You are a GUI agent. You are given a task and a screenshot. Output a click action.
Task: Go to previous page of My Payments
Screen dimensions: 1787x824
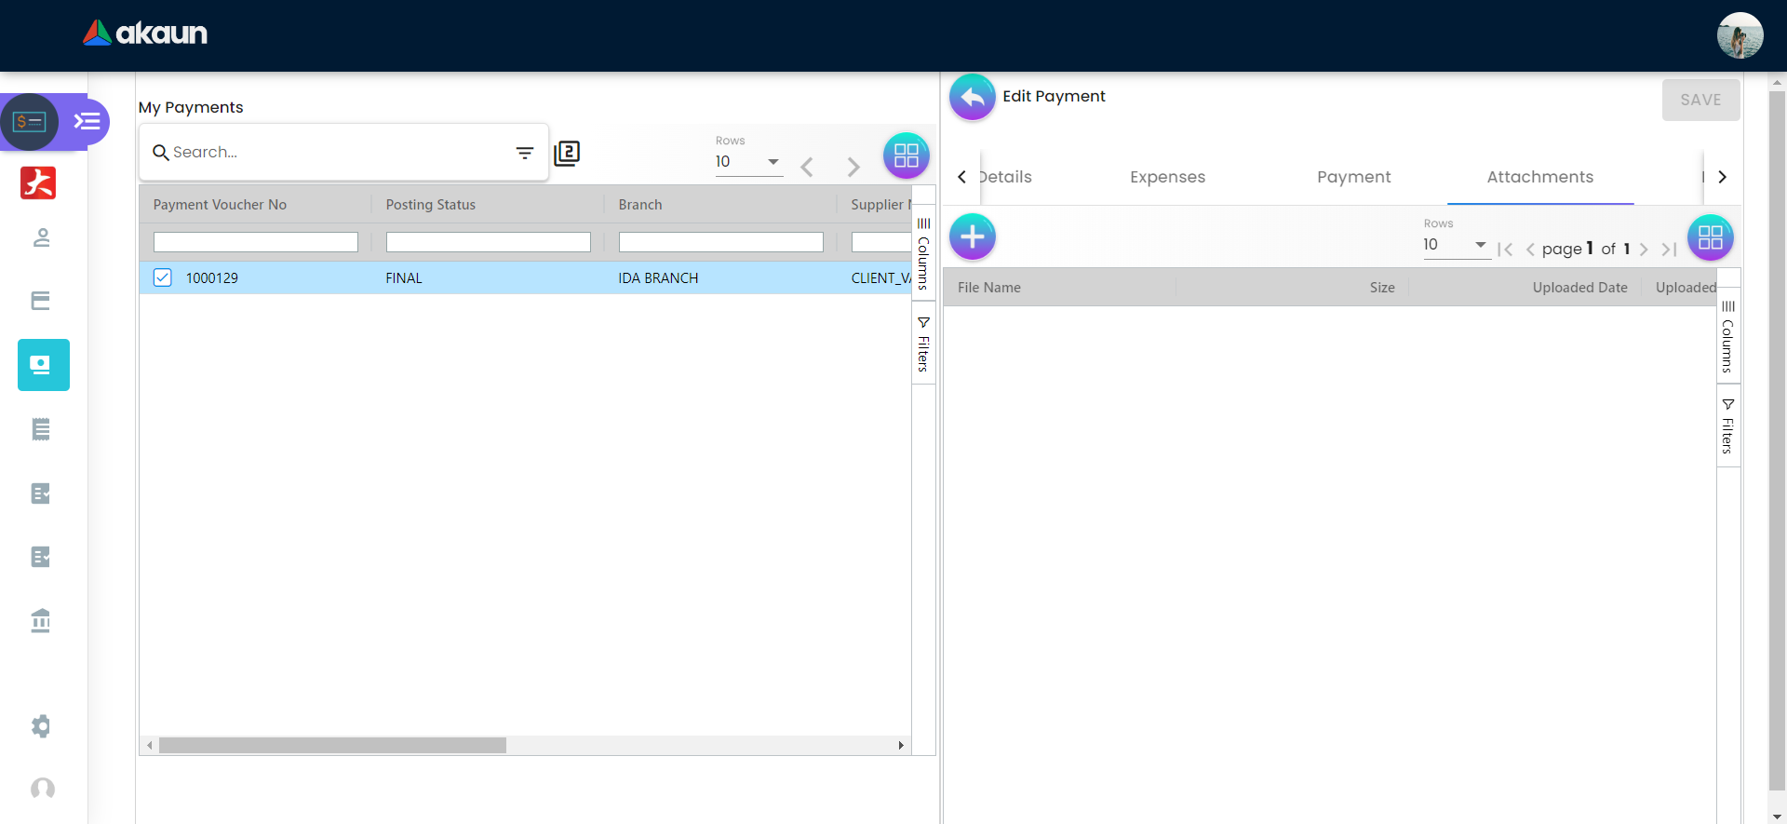pos(807,167)
